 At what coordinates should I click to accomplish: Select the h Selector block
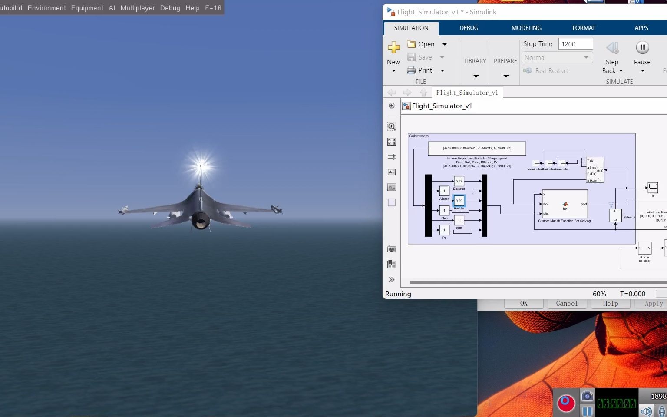(615, 215)
